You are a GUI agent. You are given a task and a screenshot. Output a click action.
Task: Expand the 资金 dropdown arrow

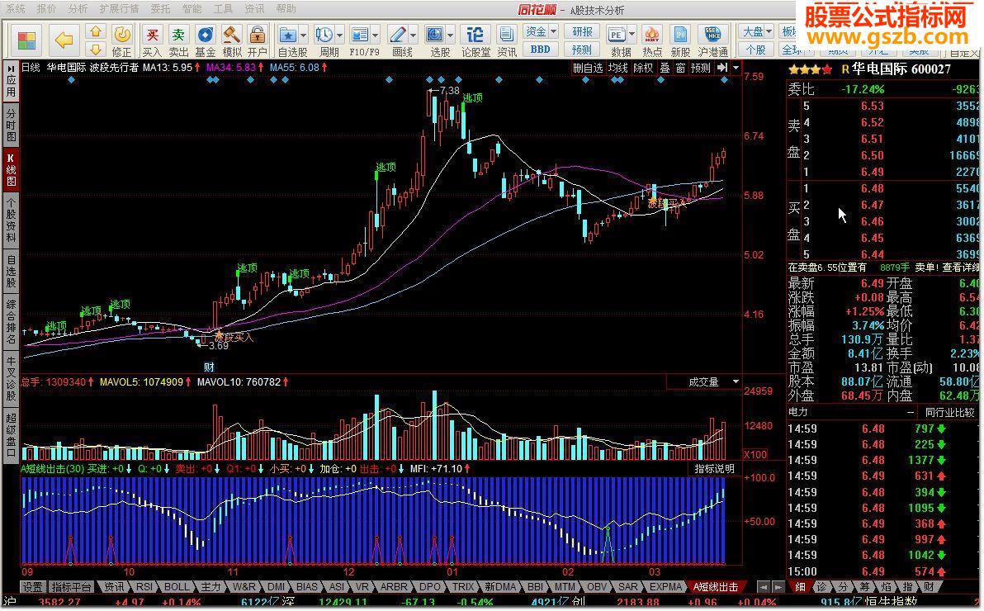pyautogui.click(x=553, y=31)
